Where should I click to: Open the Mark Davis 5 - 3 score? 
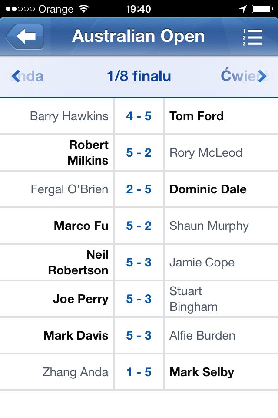pos(139,336)
